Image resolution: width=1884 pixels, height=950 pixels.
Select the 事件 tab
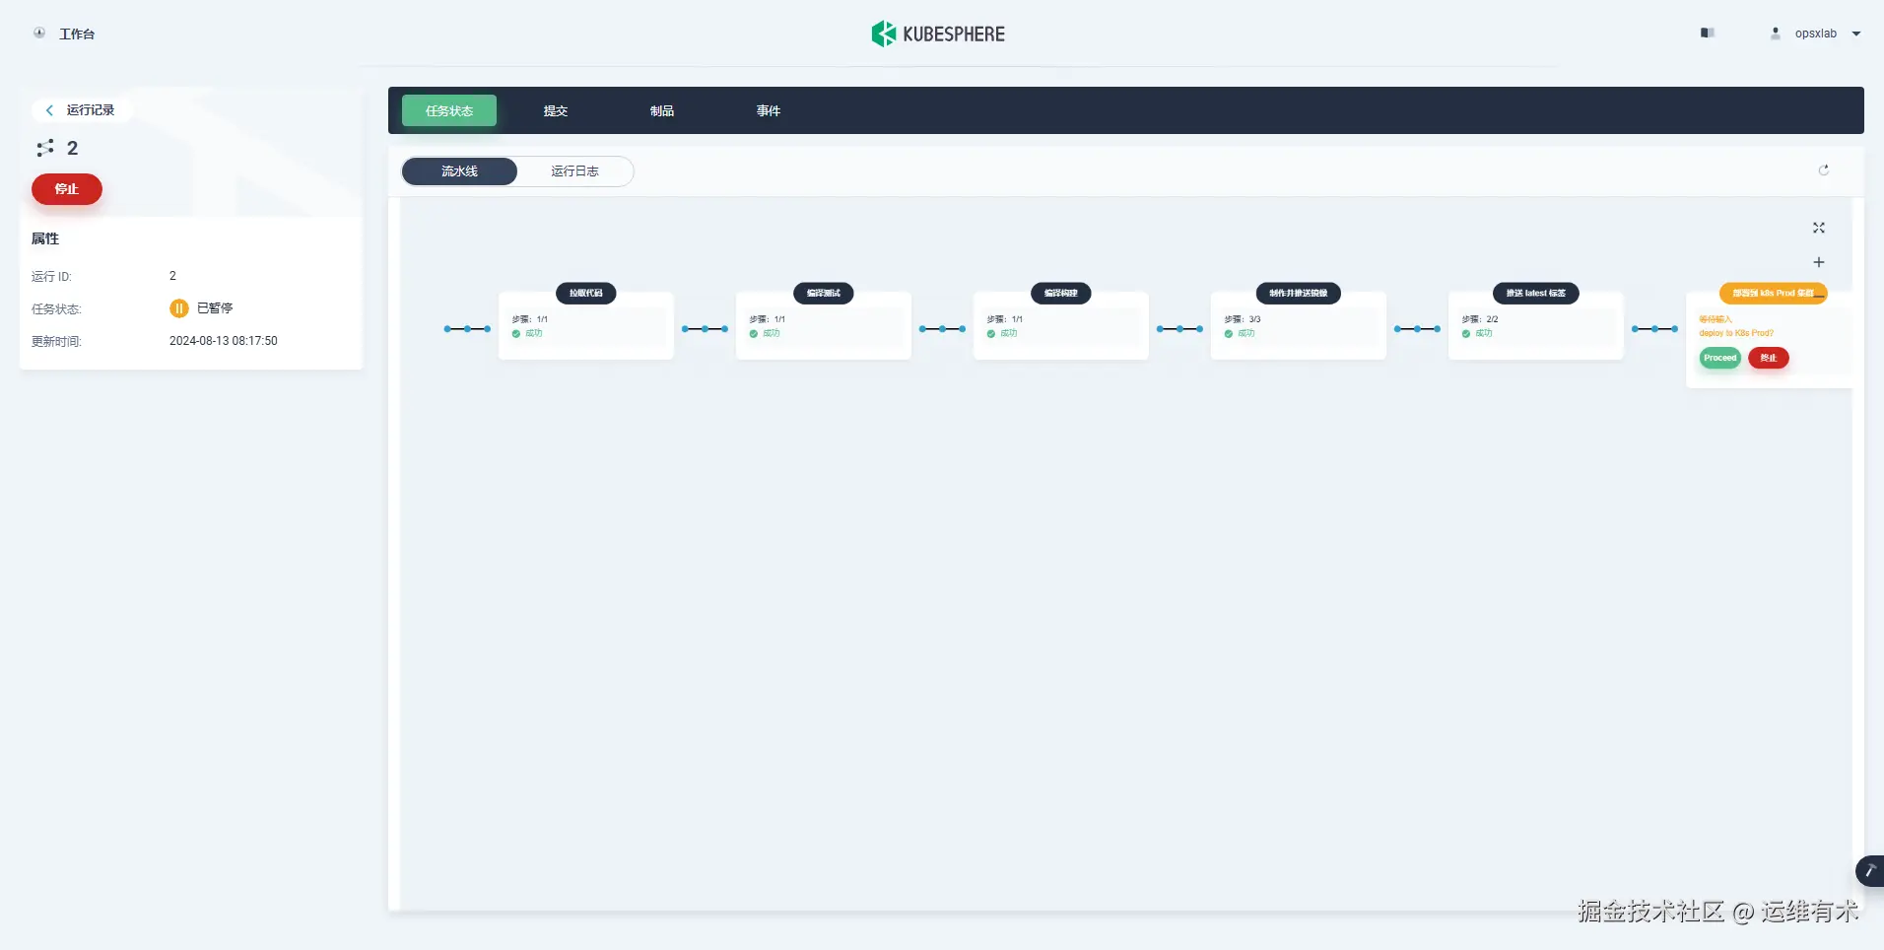[767, 110]
